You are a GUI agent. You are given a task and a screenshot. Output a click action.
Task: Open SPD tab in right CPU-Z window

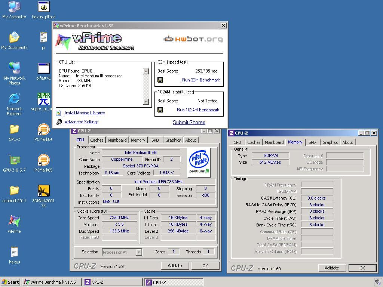(312, 142)
